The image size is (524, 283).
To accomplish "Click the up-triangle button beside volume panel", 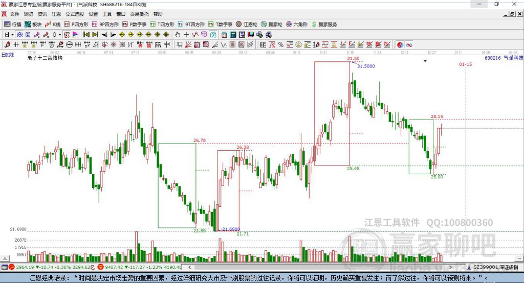I will pos(5,258).
